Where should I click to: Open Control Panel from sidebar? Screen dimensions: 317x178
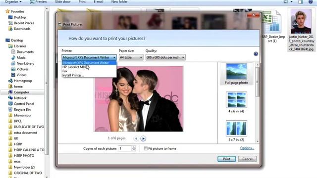(24, 104)
